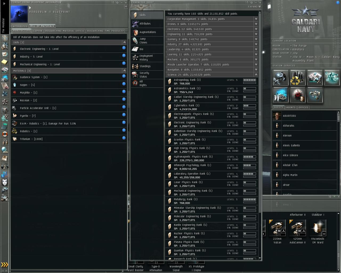341x273 pixels.
Task: Select the Hydromagnetic Physics skill row
Action: [x=212, y=158]
